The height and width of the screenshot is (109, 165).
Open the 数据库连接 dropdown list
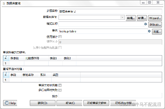click(x=122, y=17)
